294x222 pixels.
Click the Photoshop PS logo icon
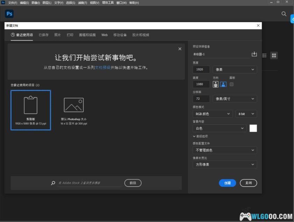click(x=9, y=14)
